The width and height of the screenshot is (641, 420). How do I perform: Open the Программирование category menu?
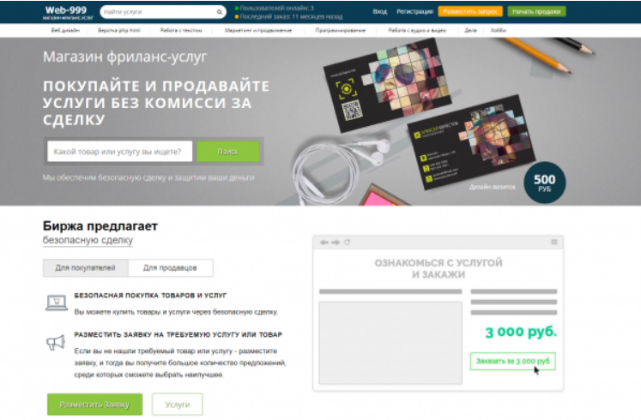(x=340, y=30)
